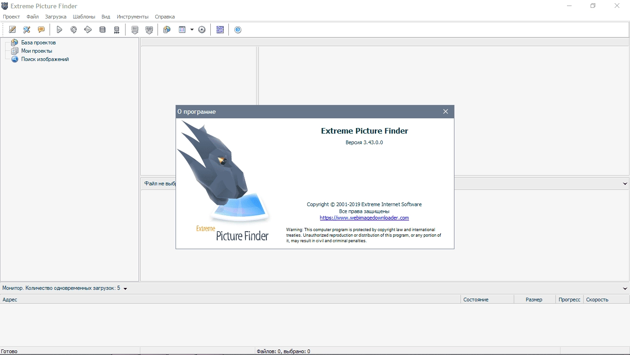Click the orange comment bubble icon
The width and height of the screenshot is (630, 355).
(x=41, y=30)
